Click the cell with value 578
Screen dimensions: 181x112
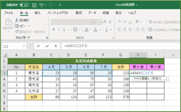121,97
